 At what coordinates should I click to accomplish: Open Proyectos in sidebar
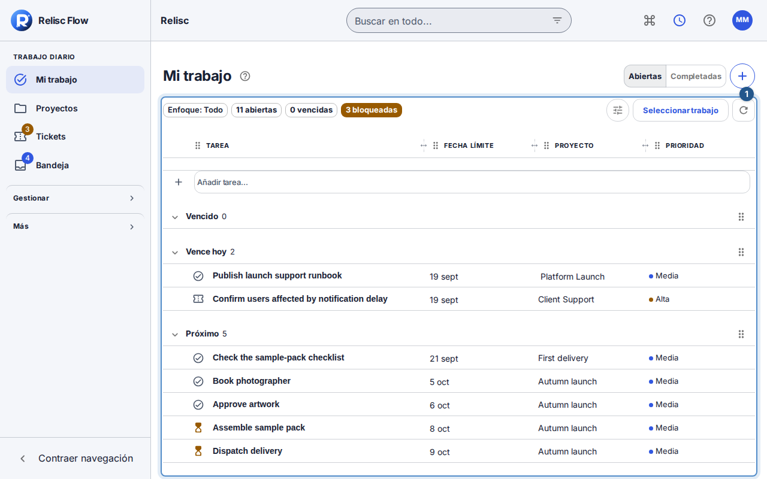(x=75, y=108)
